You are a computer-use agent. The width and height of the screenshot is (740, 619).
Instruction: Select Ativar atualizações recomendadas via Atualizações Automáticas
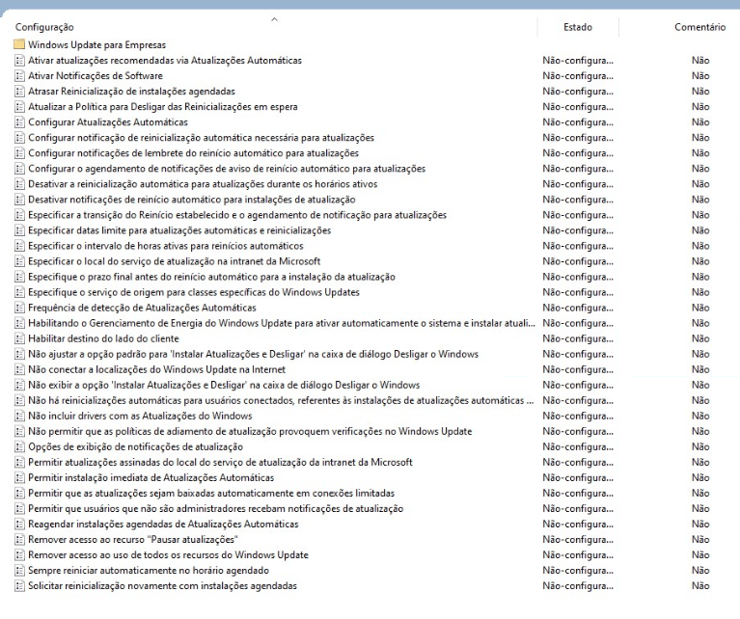point(165,61)
